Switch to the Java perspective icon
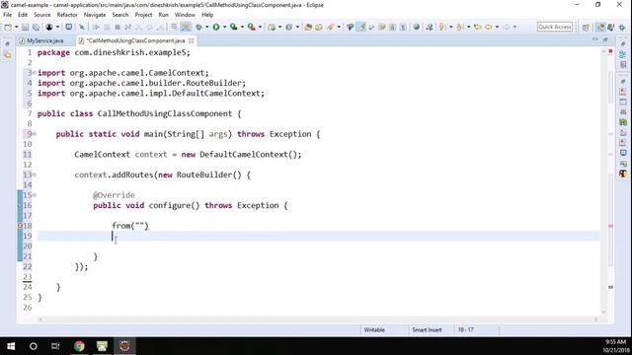The width and height of the screenshot is (632, 355). 600,27
